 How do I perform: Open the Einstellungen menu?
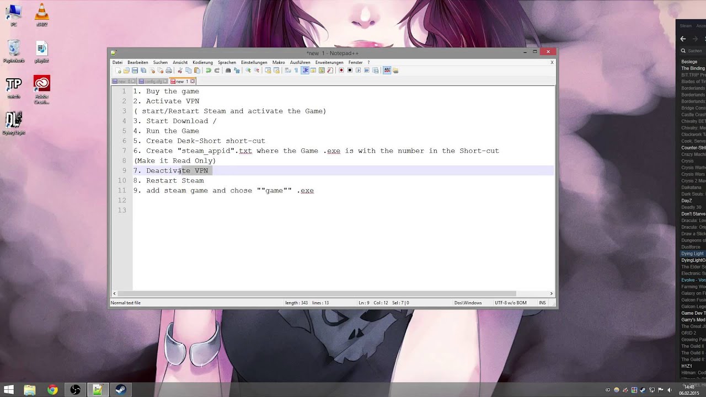(254, 62)
